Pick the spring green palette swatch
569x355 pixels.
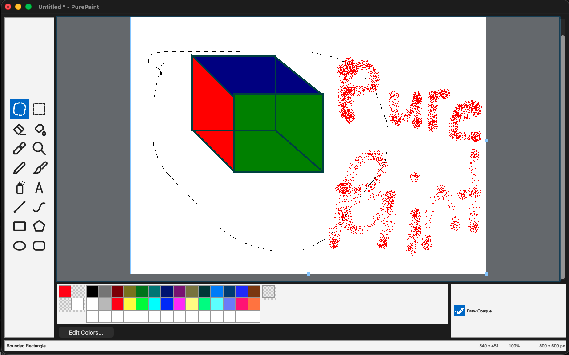[x=204, y=304]
